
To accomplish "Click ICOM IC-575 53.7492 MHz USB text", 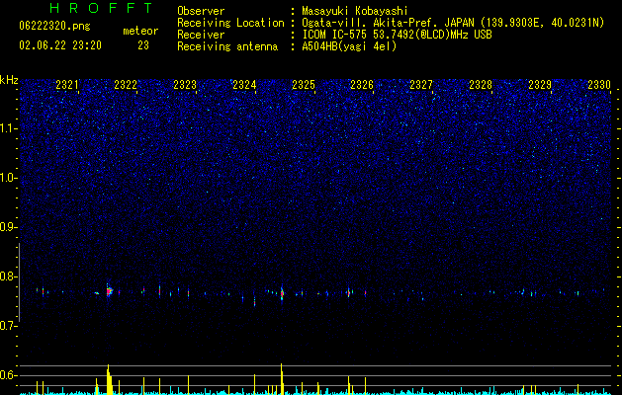I will (397, 35).
